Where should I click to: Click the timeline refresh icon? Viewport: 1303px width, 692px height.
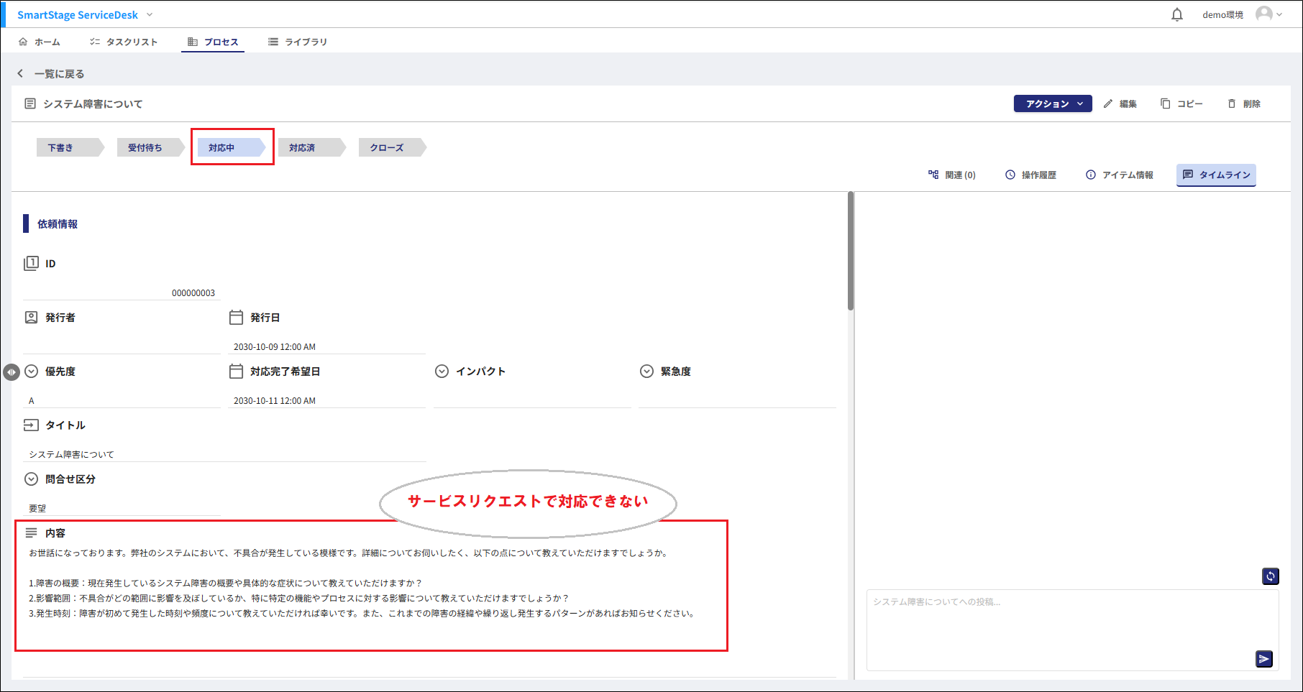[x=1270, y=576]
